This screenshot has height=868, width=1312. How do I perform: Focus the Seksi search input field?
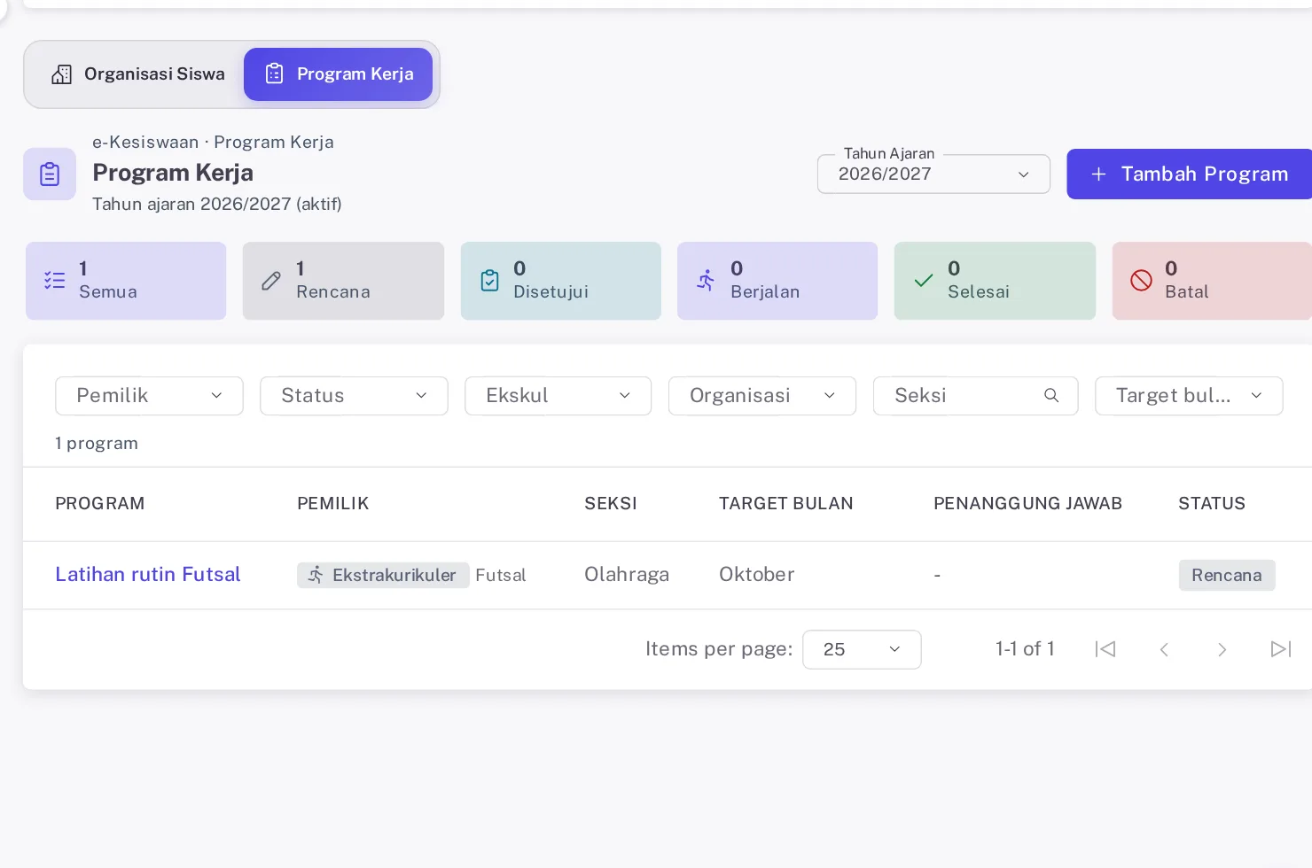point(975,396)
